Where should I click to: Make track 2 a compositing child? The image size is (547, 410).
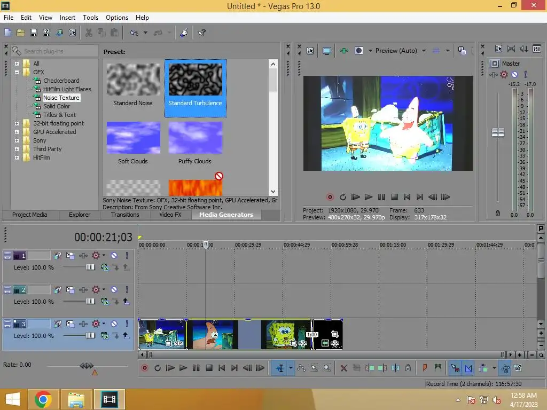[115, 302]
